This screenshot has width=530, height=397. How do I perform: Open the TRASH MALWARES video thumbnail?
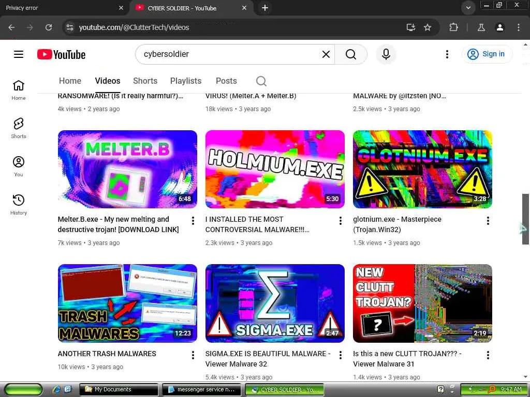click(127, 303)
